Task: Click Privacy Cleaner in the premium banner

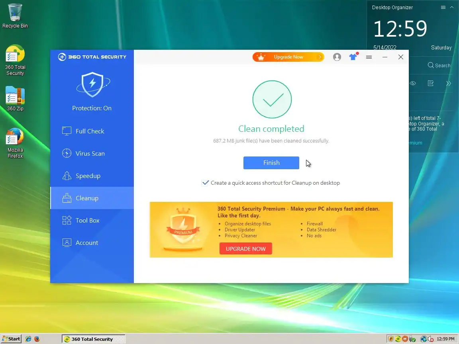Action: (241, 235)
